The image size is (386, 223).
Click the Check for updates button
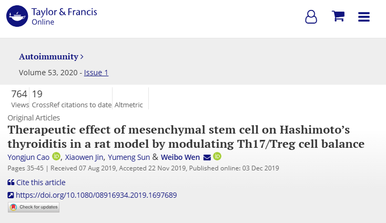(34, 207)
